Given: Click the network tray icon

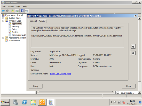Looking at the screenshot, I should click(x=119, y=102).
